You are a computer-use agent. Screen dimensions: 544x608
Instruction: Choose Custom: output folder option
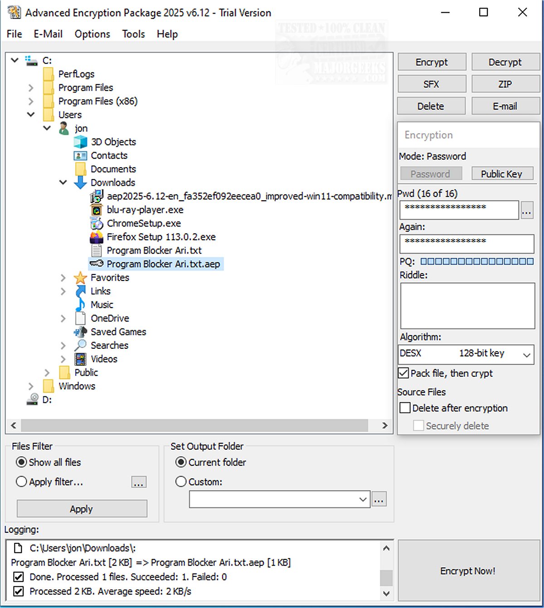click(181, 482)
